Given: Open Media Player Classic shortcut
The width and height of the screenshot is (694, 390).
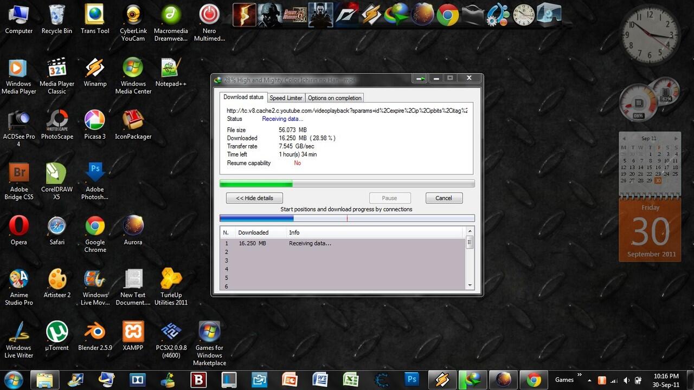Looking at the screenshot, I should [57, 76].
